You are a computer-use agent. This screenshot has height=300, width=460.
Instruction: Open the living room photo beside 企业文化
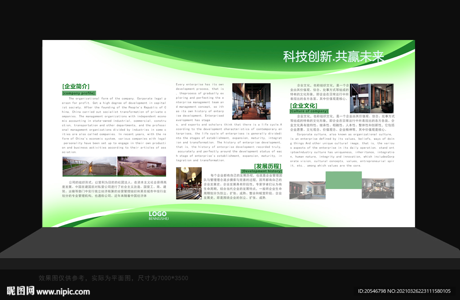click(x=372, y=98)
